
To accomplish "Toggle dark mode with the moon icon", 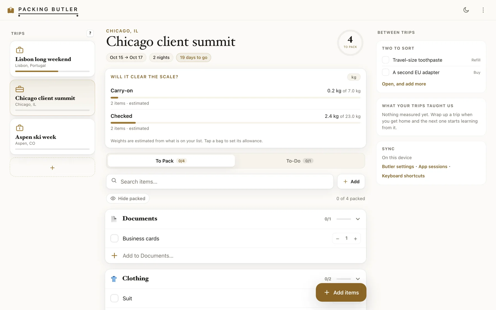I will coord(466,10).
